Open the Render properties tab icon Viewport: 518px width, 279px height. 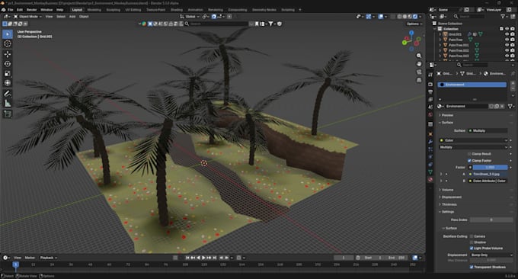[430, 85]
